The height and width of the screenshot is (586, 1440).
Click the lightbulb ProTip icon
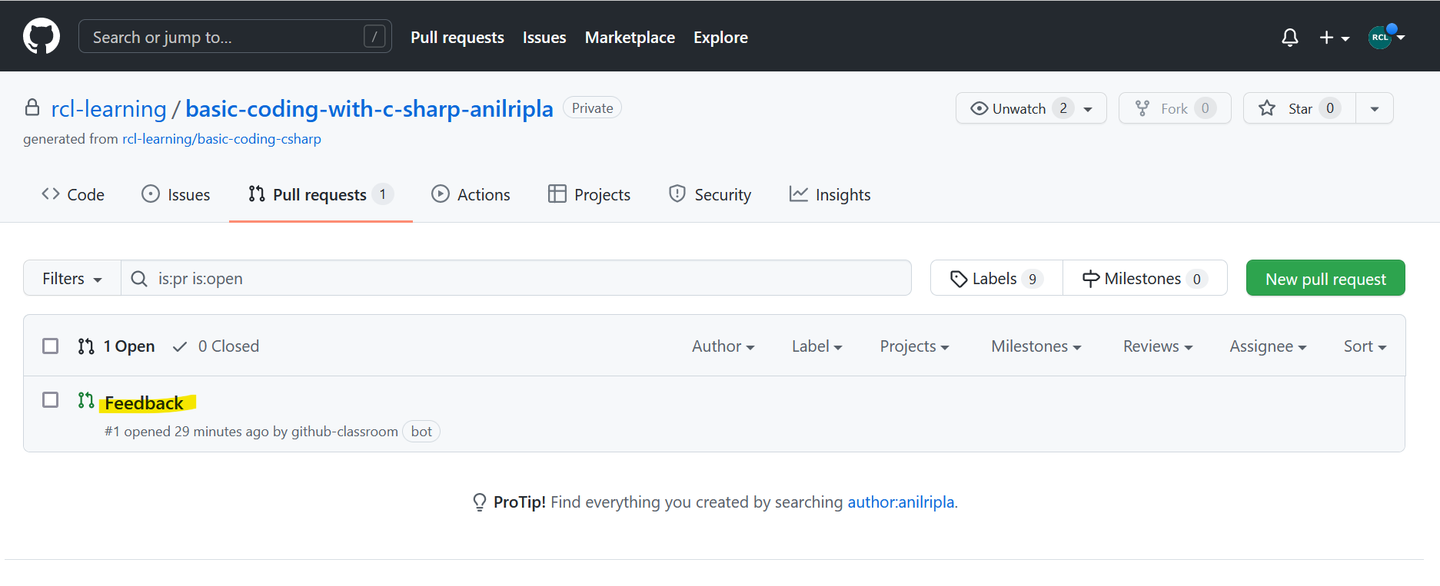pyautogui.click(x=480, y=502)
